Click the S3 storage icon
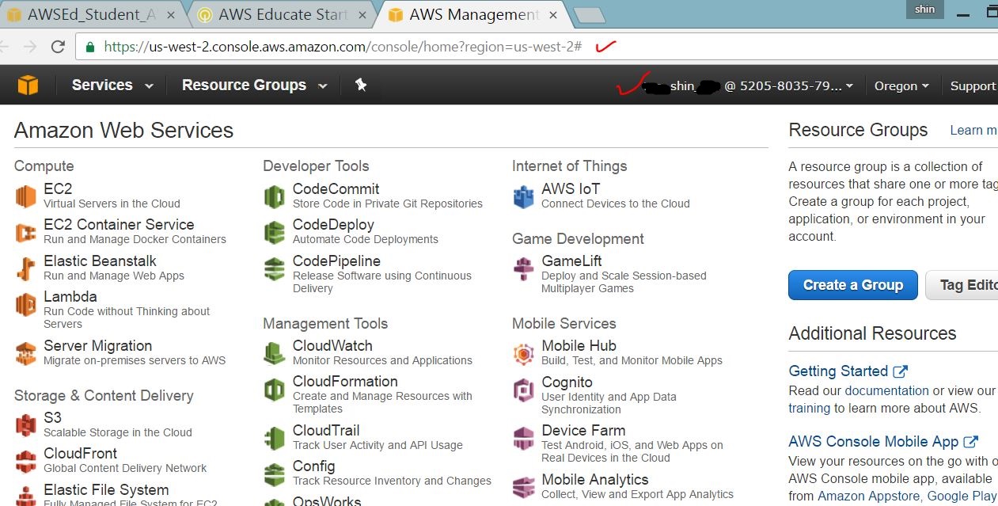The image size is (998, 506). 26,425
